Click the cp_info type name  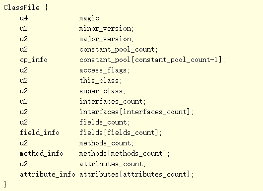[x=34, y=60]
